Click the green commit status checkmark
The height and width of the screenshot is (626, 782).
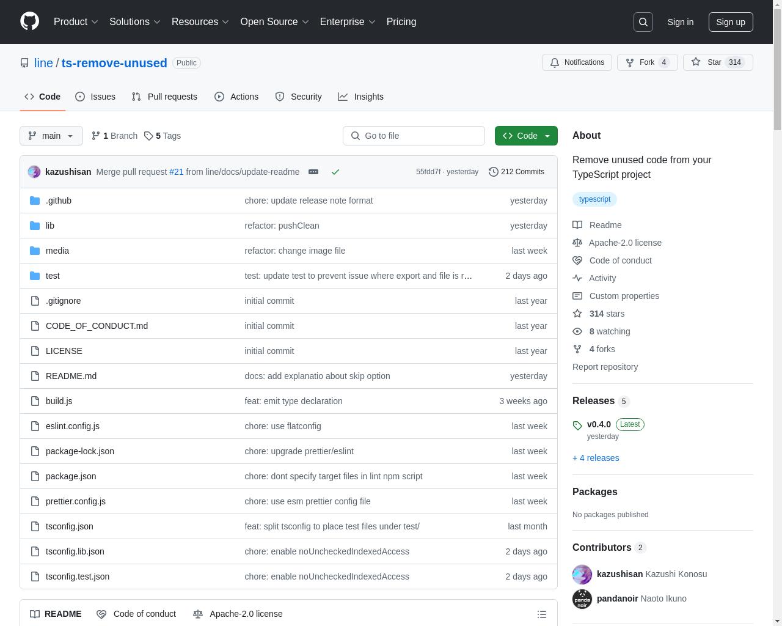[x=335, y=172]
